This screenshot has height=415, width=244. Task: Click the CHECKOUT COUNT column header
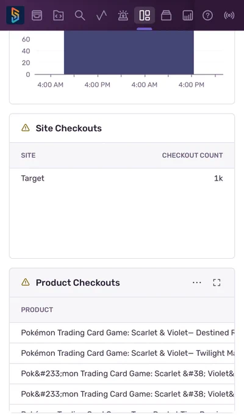[x=192, y=156]
